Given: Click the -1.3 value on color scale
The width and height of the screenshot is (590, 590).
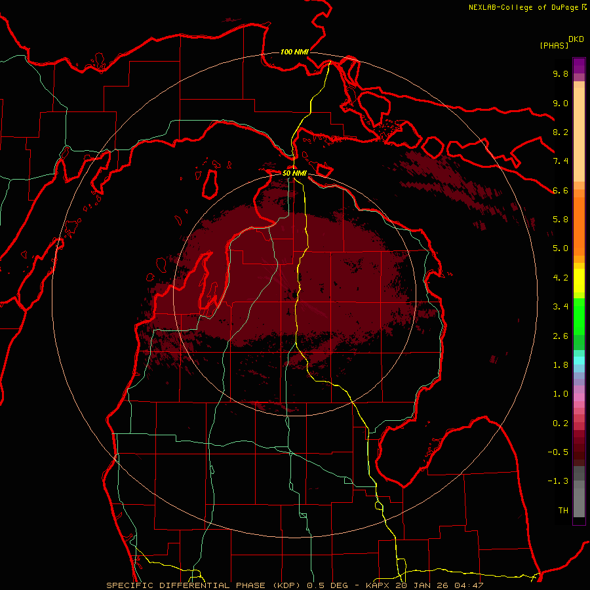Looking at the screenshot, I should (x=558, y=481).
